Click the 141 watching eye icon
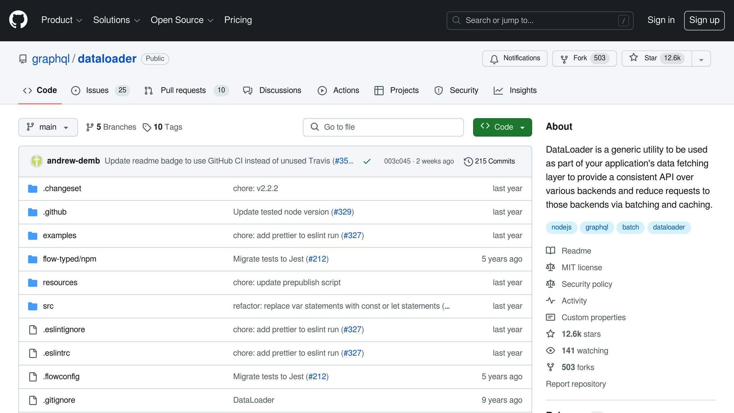Screen dimensions: 734x413 pyautogui.click(x=550, y=351)
